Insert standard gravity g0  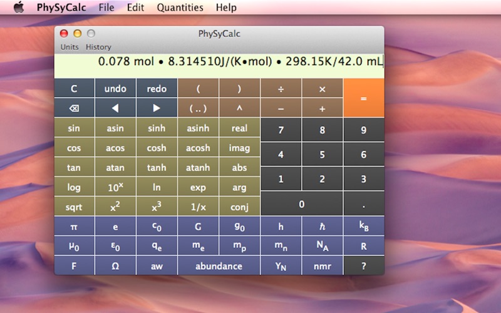click(239, 227)
